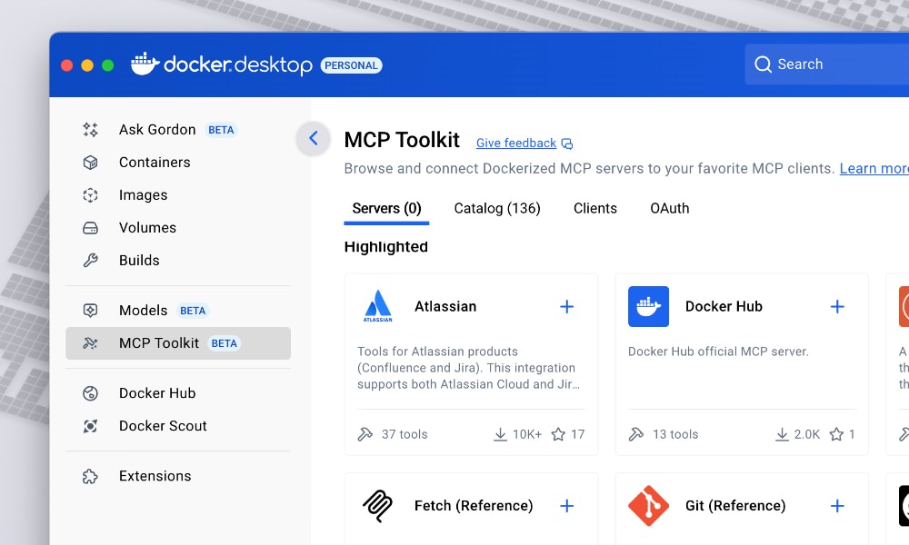Follow the Learn more link
Viewport: 909px width, 545px height.
point(873,169)
